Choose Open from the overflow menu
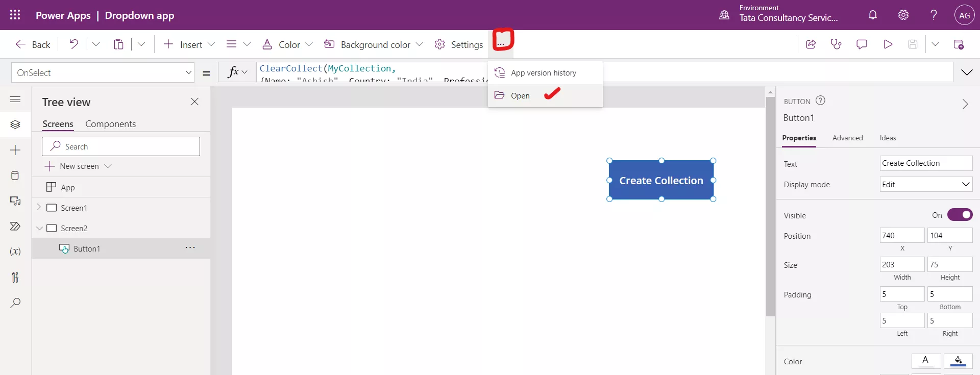 545,95
